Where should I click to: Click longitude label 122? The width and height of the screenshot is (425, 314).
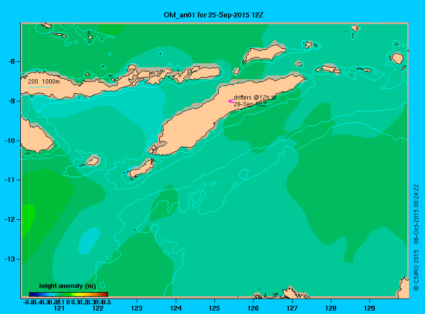click(98, 308)
